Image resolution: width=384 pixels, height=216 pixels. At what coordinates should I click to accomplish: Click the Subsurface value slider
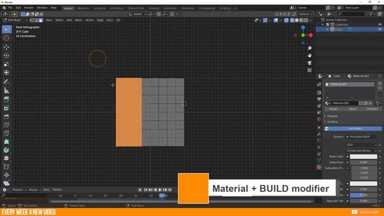[364, 163]
